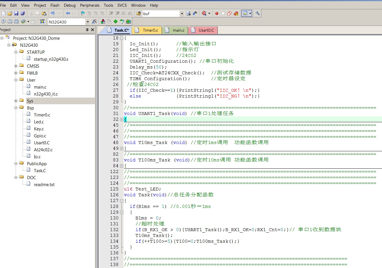This screenshot has height=268, width=382.
Task: Click the Batch Build icon
Action: [x=23, y=21]
